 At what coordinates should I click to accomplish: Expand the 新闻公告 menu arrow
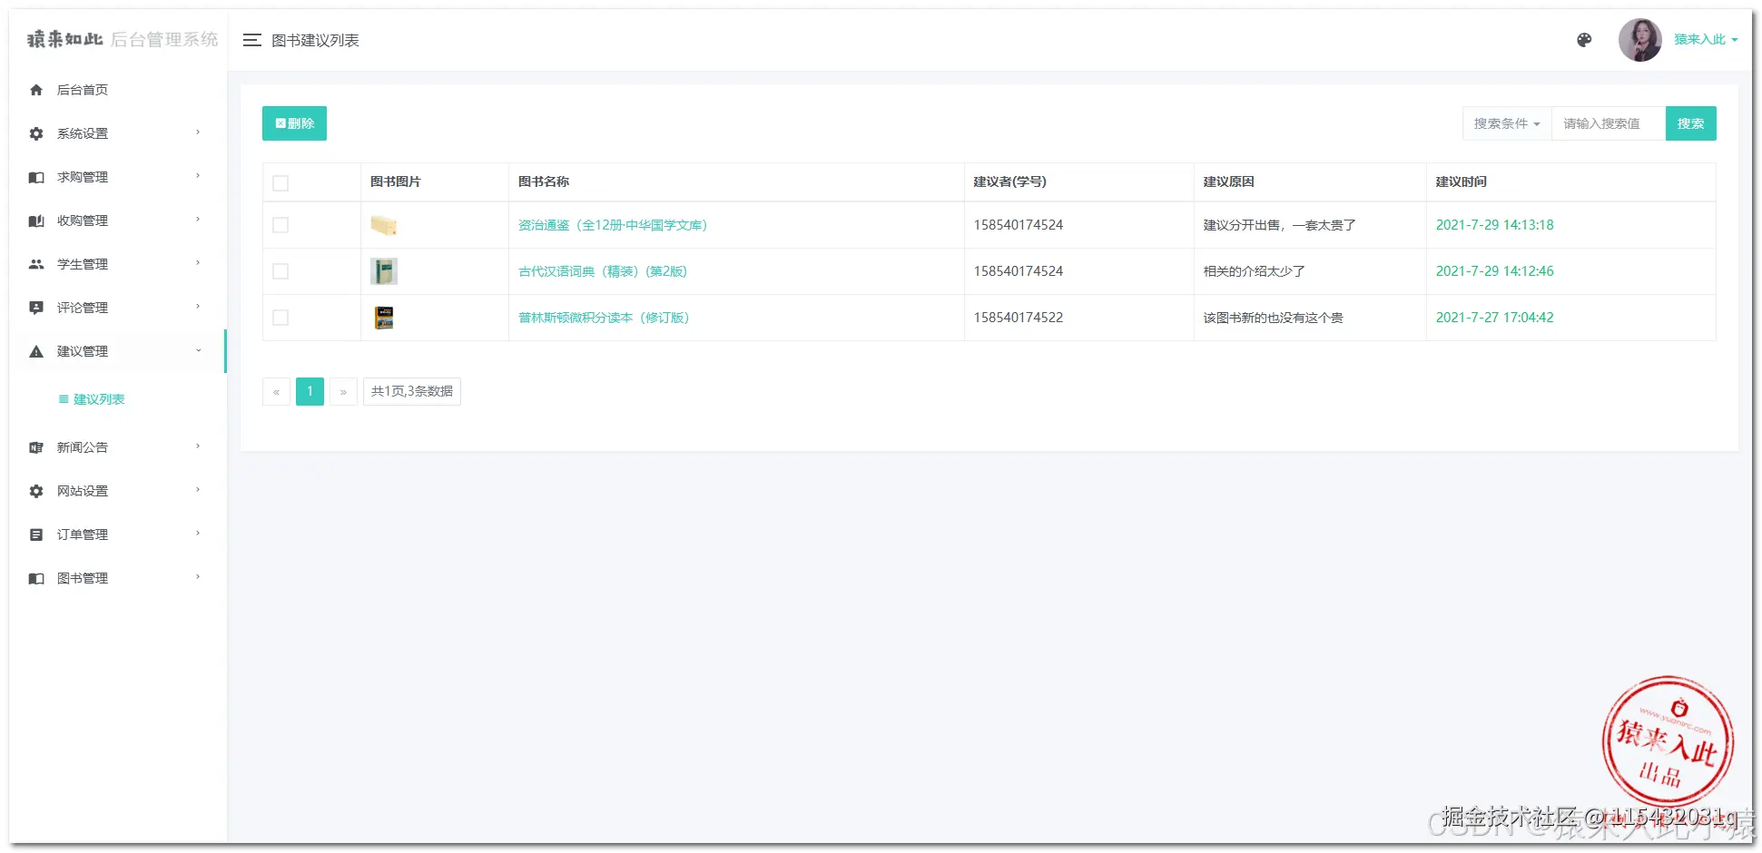(x=198, y=446)
